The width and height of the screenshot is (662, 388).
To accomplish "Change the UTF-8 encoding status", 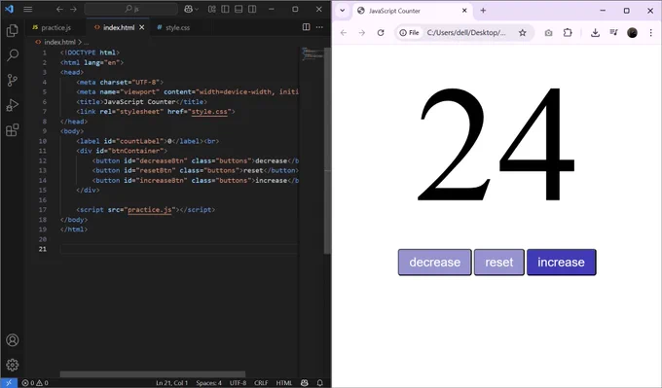I will pyautogui.click(x=238, y=383).
